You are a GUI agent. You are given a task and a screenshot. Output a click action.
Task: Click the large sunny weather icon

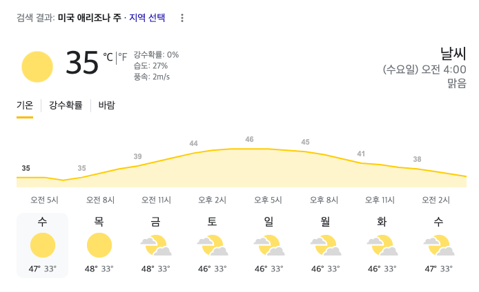tap(37, 66)
